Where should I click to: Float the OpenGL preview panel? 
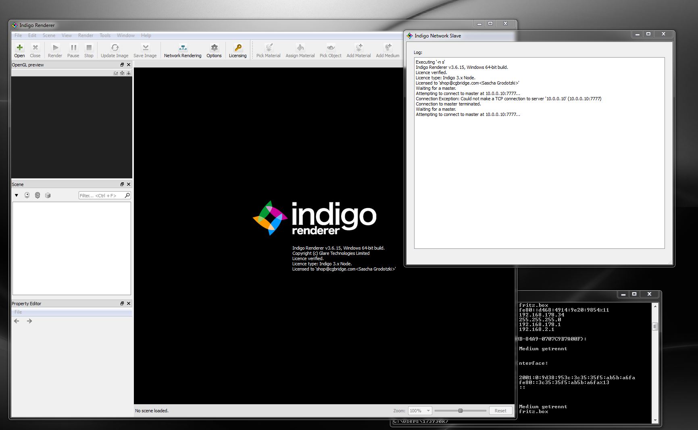pos(122,65)
